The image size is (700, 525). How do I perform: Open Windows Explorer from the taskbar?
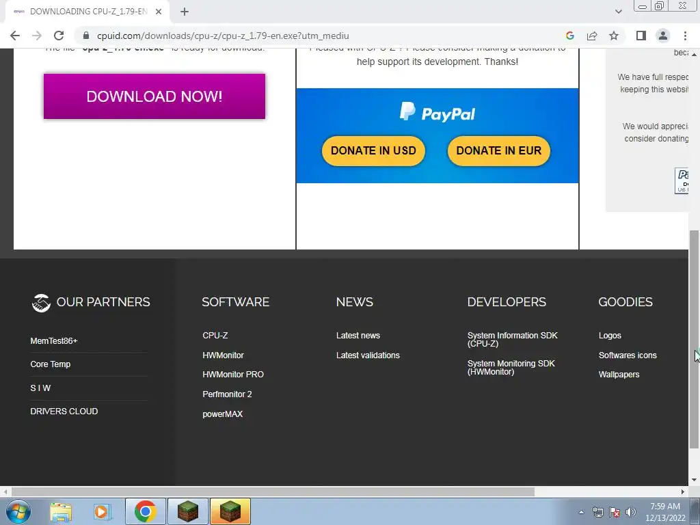[x=61, y=511]
